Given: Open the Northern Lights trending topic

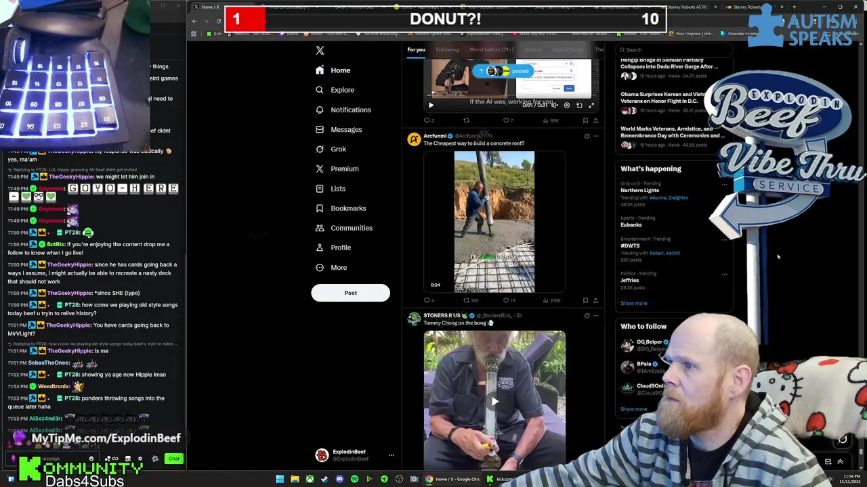Looking at the screenshot, I should 639,190.
